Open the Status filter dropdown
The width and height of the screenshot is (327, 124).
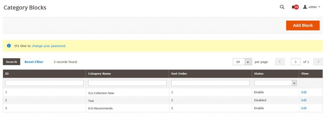tap(275, 83)
